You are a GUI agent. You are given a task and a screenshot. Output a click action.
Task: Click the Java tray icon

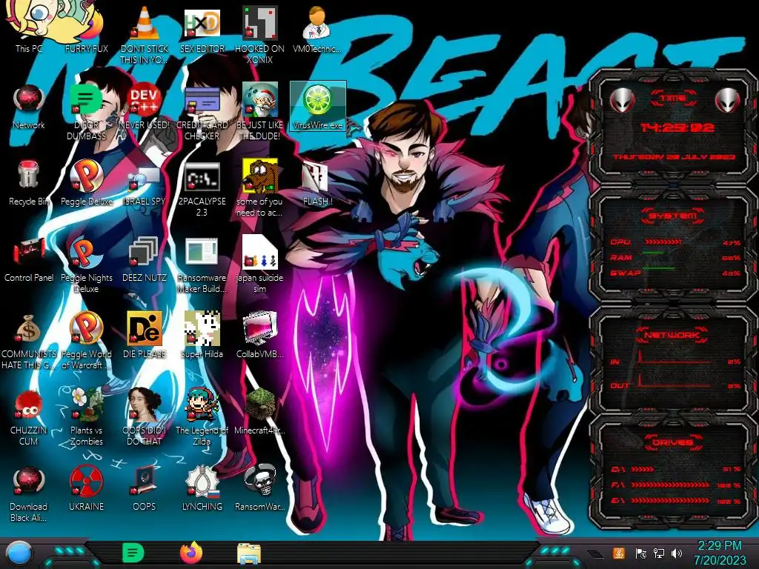619,553
